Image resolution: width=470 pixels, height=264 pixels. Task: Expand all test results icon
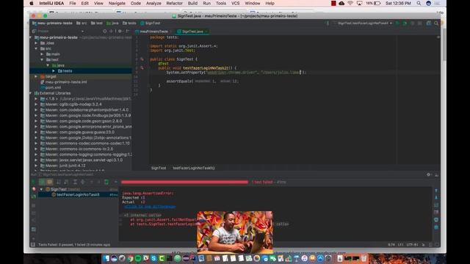[x=75, y=182]
